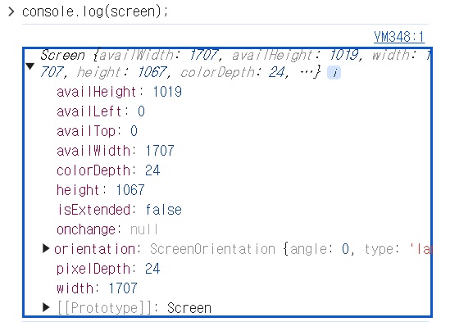The width and height of the screenshot is (450, 322).
Task: Click the width property name
Action: [x=75, y=288]
